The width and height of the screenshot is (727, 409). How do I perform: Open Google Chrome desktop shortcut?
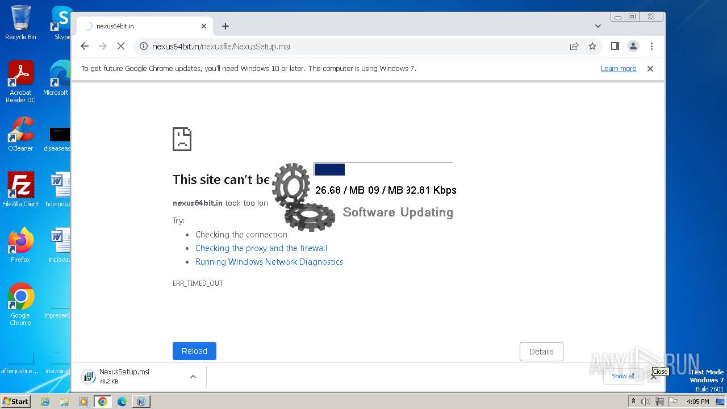[x=20, y=304]
